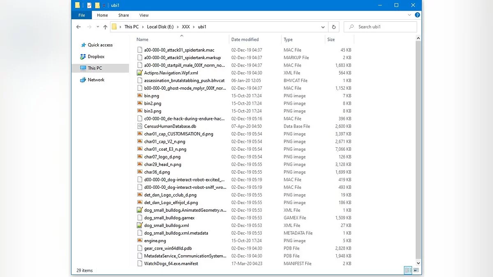The width and height of the screenshot is (493, 277).
Task: Click the dog_small_bulldog.gamex file icon
Action: tap(140, 218)
